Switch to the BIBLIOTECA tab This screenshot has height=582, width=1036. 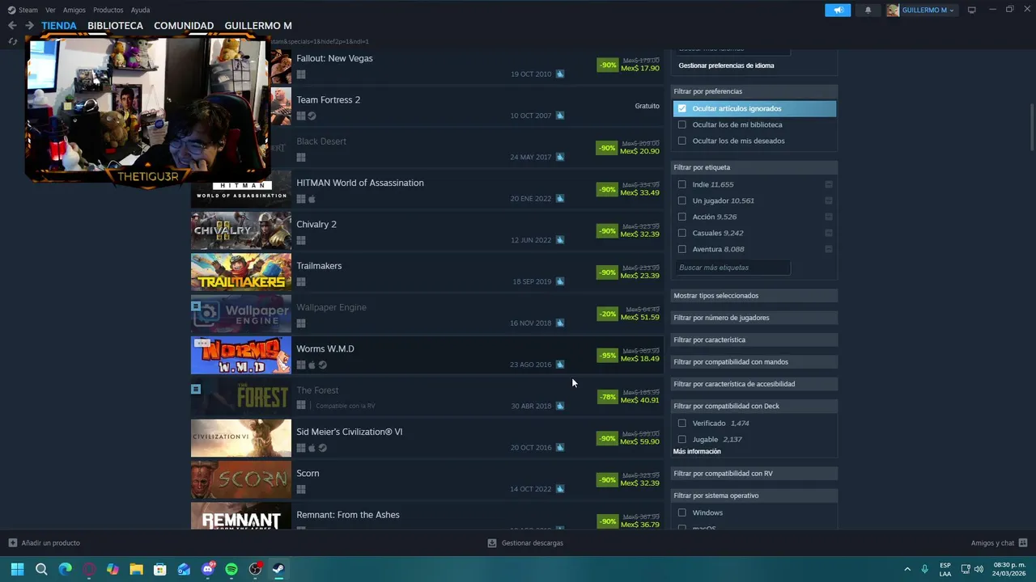pos(115,25)
